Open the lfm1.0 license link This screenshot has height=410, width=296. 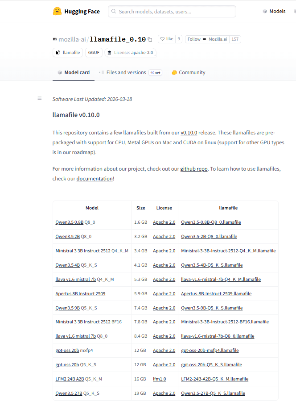(x=159, y=379)
